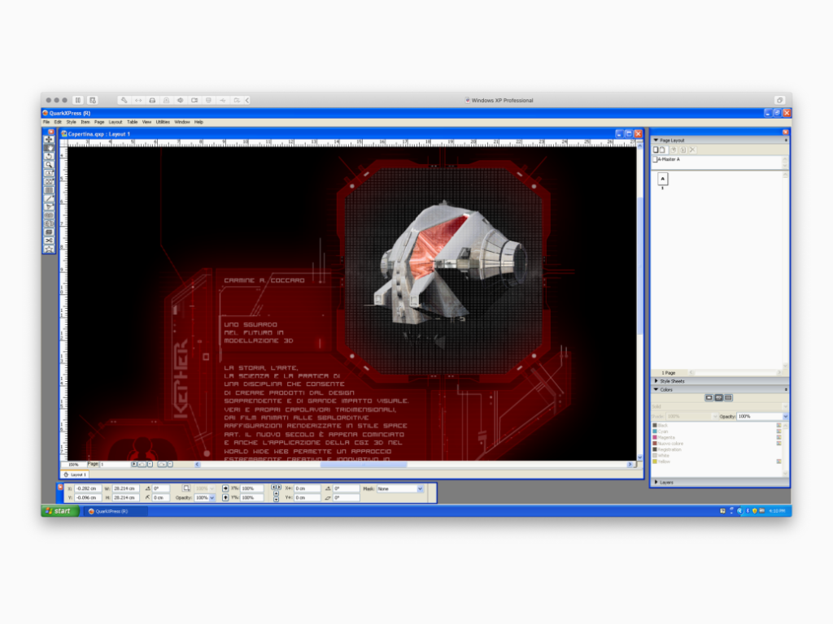Collapse the Colors panel

click(656, 389)
